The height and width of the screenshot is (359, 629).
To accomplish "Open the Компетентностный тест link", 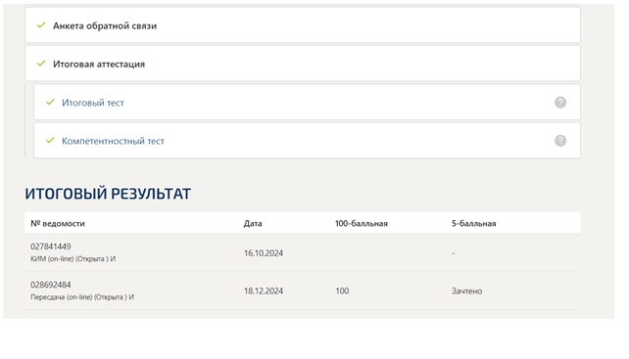I will [x=113, y=141].
